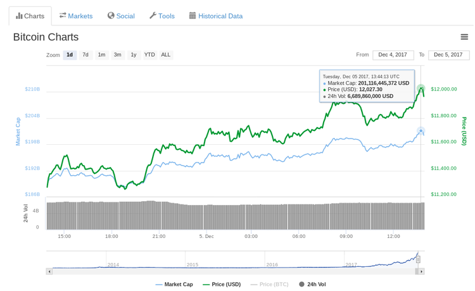Click the 18:00 time axis label
The height and width of the screenshot is (291, 475).
click(x=111, y=236)
